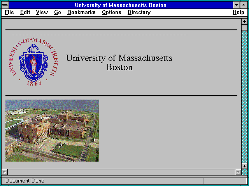249x186 pixels.
Task: Open the Help menu
Action: tap(238, 12)
